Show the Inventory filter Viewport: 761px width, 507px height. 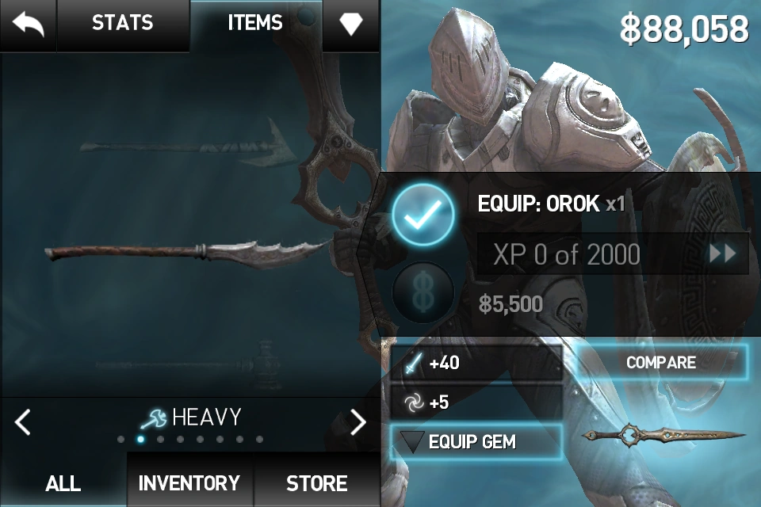point(189,482)
